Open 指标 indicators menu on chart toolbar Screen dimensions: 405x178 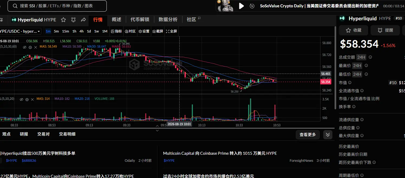[x=116, y=31]
